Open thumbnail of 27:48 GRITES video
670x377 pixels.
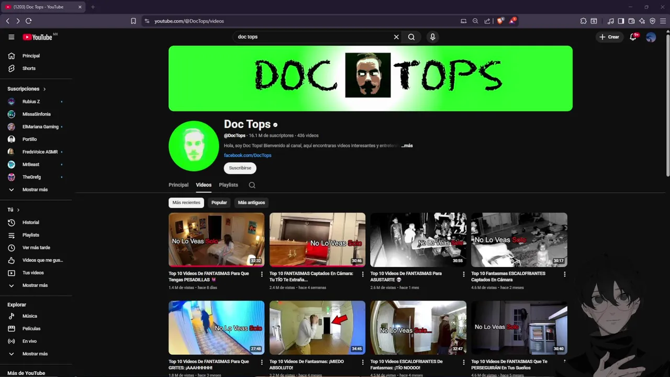click(216, 328)
